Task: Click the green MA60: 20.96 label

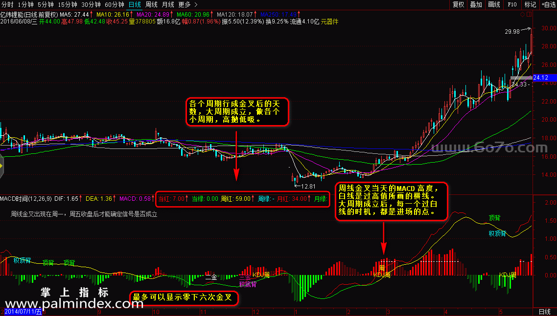Action: click(193, 15)
